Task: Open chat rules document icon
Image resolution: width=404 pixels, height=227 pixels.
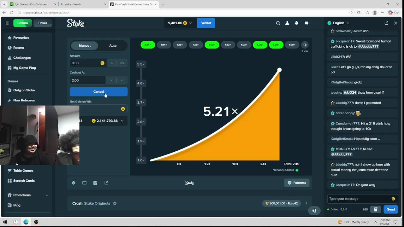Action: click(x=376, y=209)
